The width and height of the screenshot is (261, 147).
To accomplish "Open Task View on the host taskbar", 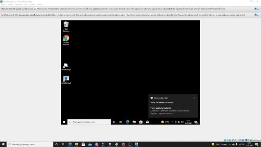I will tap(63, 144).
